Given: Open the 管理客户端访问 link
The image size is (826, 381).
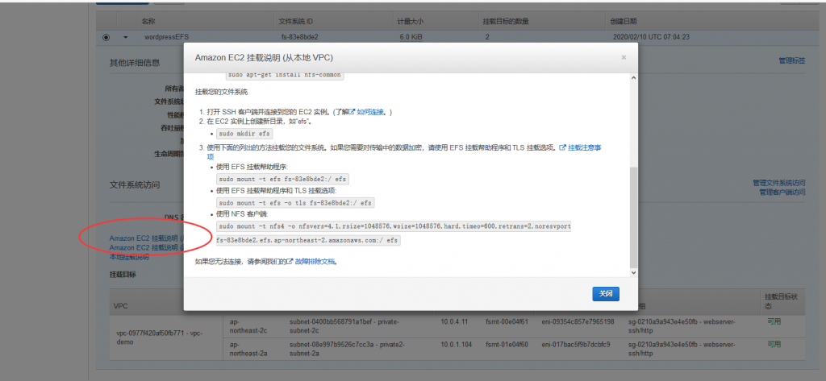Looking at the screenshot, I should pos(782,192).
